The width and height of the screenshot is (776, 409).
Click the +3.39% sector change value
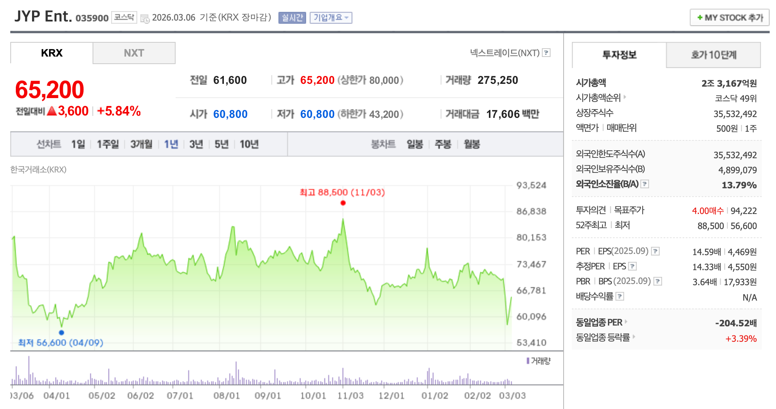[741, 339]
